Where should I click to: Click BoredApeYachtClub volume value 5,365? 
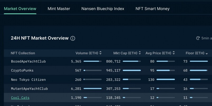click(76, 61)
